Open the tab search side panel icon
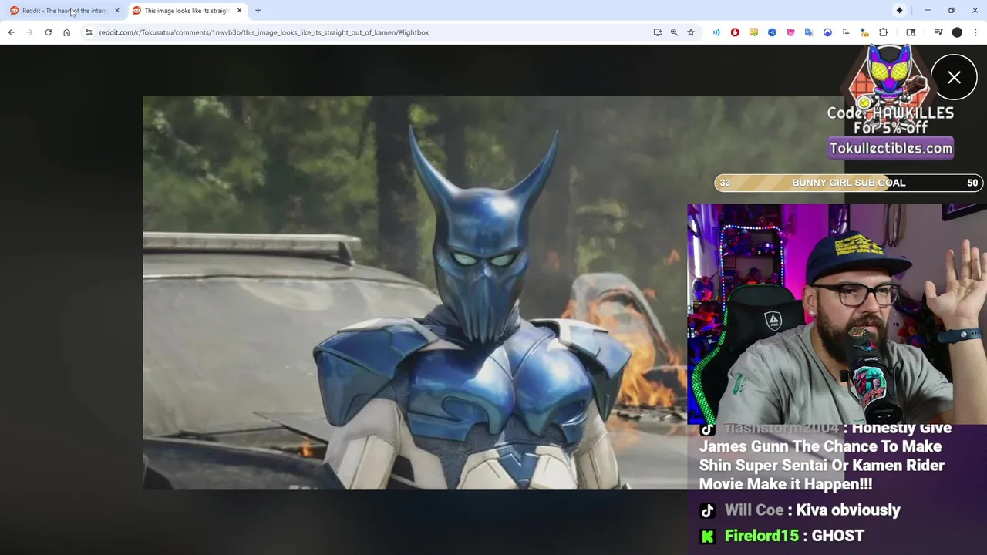987x555 pixels. (911, 32)
